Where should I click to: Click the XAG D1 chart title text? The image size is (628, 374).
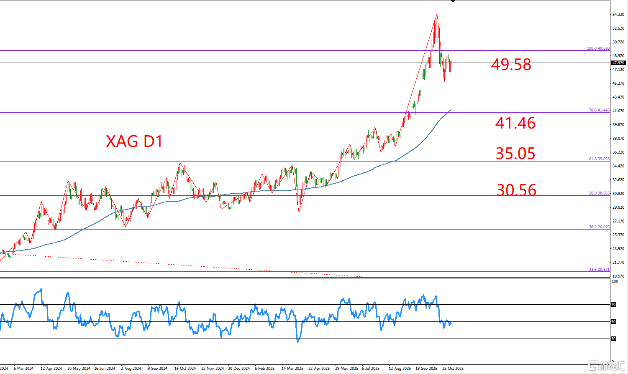point(134,142)
